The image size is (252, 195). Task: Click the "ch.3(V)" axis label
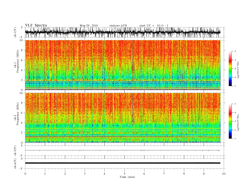click(x=15, y=151)
